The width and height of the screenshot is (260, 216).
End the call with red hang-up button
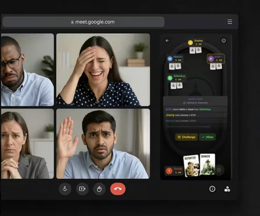[x=117, y=189]
